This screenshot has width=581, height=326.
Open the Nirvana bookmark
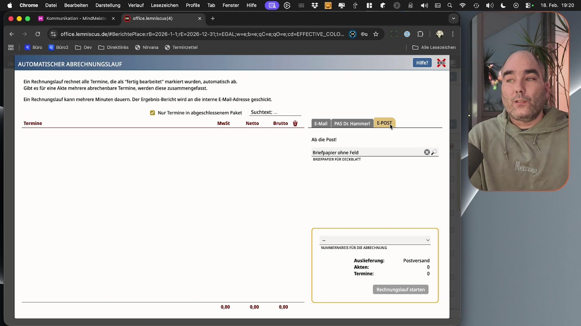point(147,47)
